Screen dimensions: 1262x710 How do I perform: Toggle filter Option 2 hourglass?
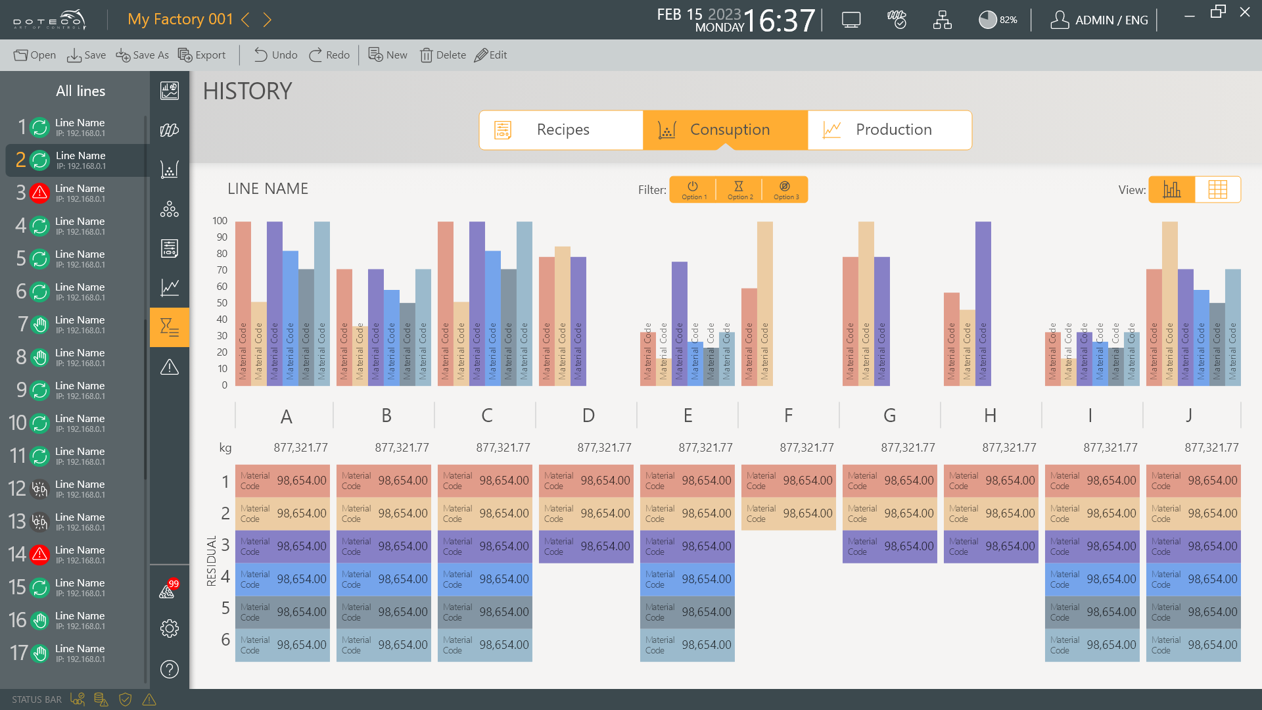(739, 189)
